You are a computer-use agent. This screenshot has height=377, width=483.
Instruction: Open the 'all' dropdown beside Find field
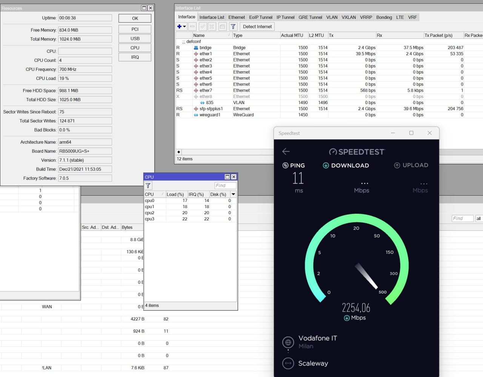(478, 219)
